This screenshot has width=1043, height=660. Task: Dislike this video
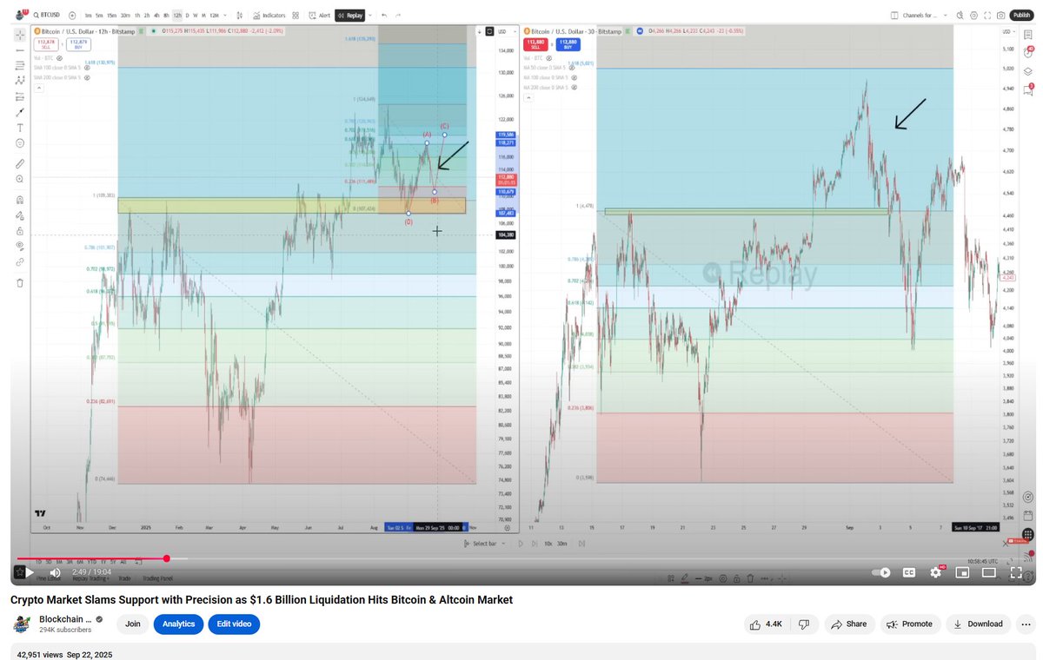click(x=804, y=624)
